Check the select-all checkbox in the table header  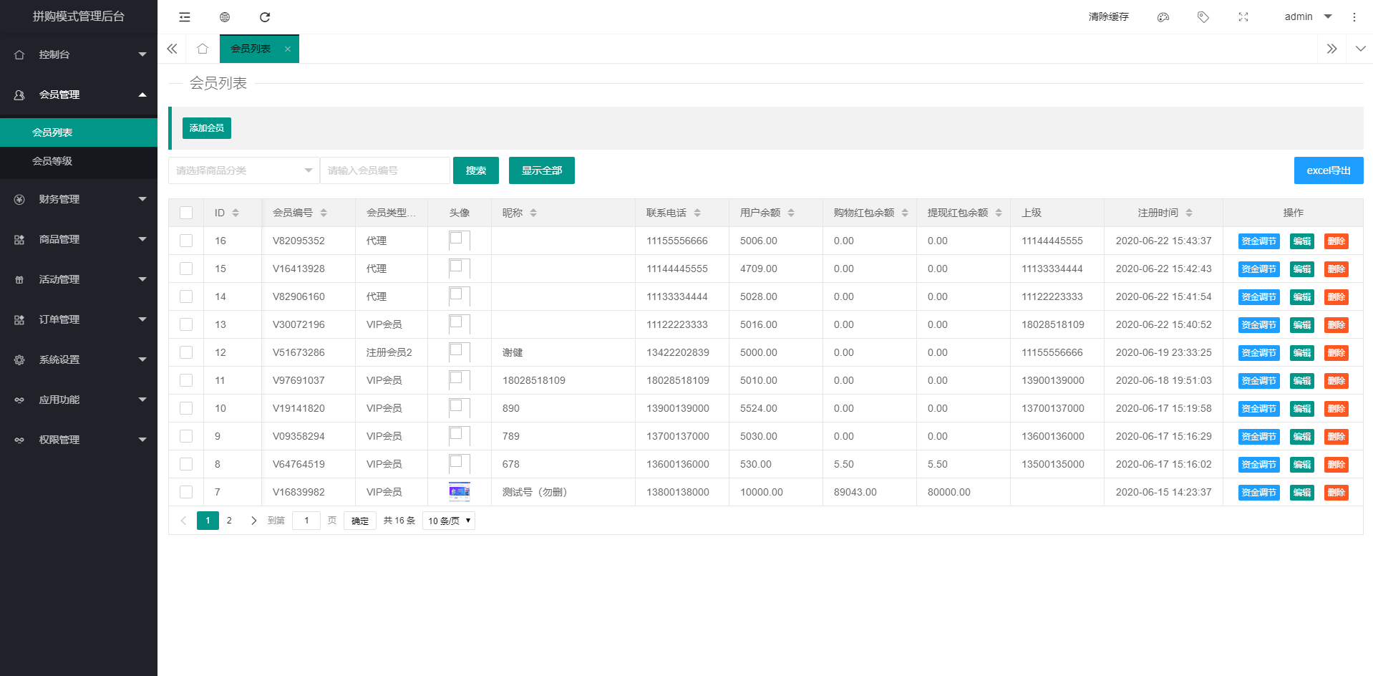coord(186,213)
